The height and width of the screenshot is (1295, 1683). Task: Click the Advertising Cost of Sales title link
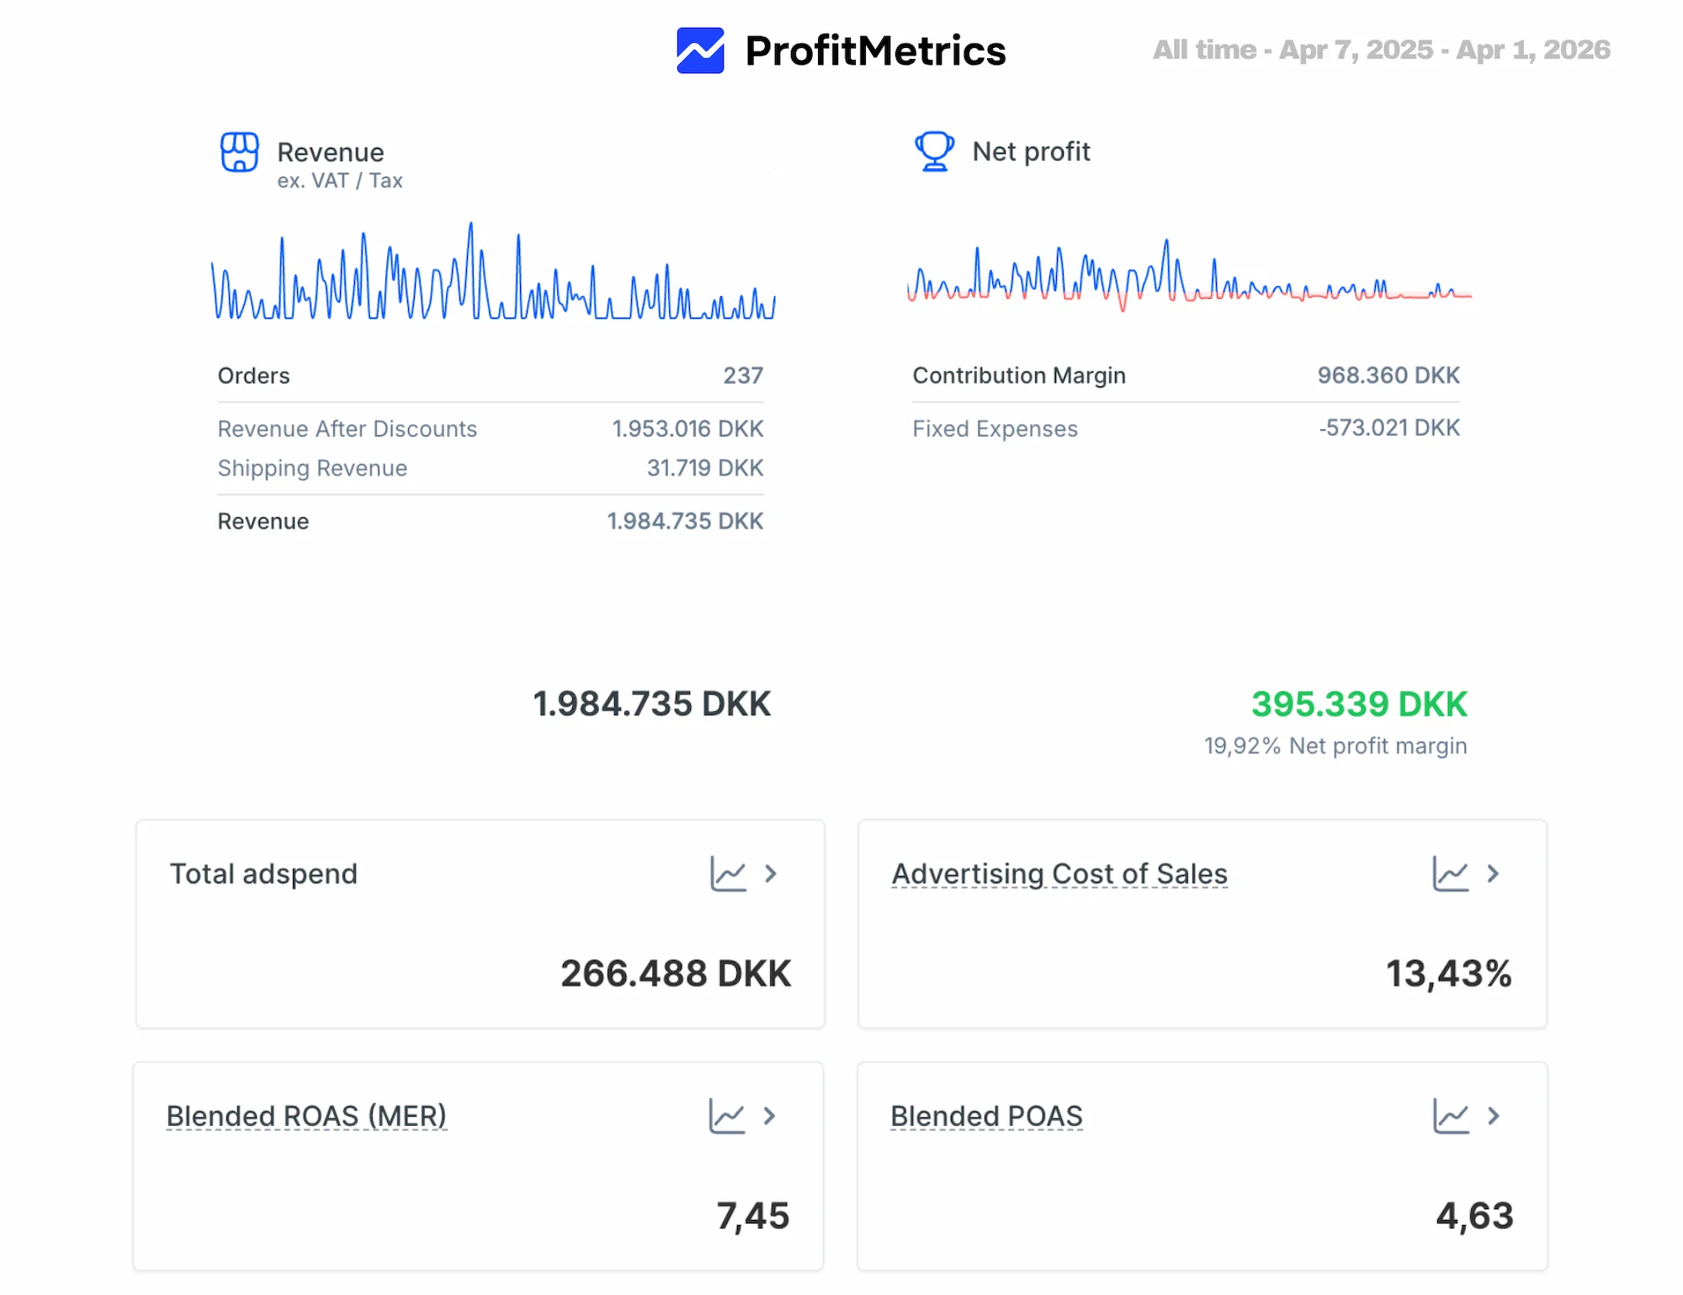[x=1059, y=874]
